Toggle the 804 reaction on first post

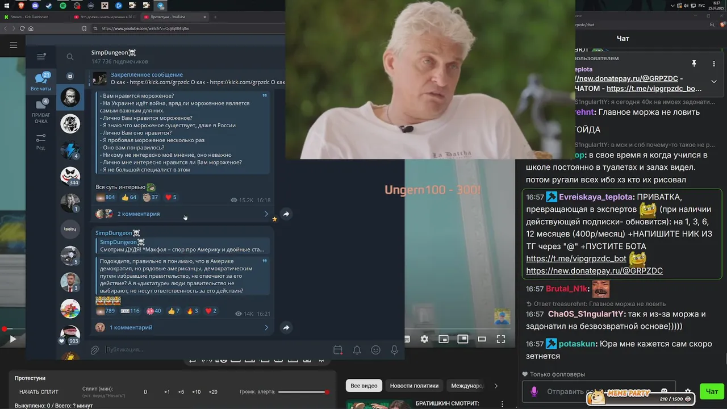click(106, 197)
